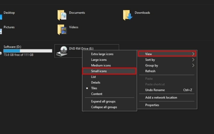
Task: Click the Downloads folder label
Action: (x=142, y=13)
